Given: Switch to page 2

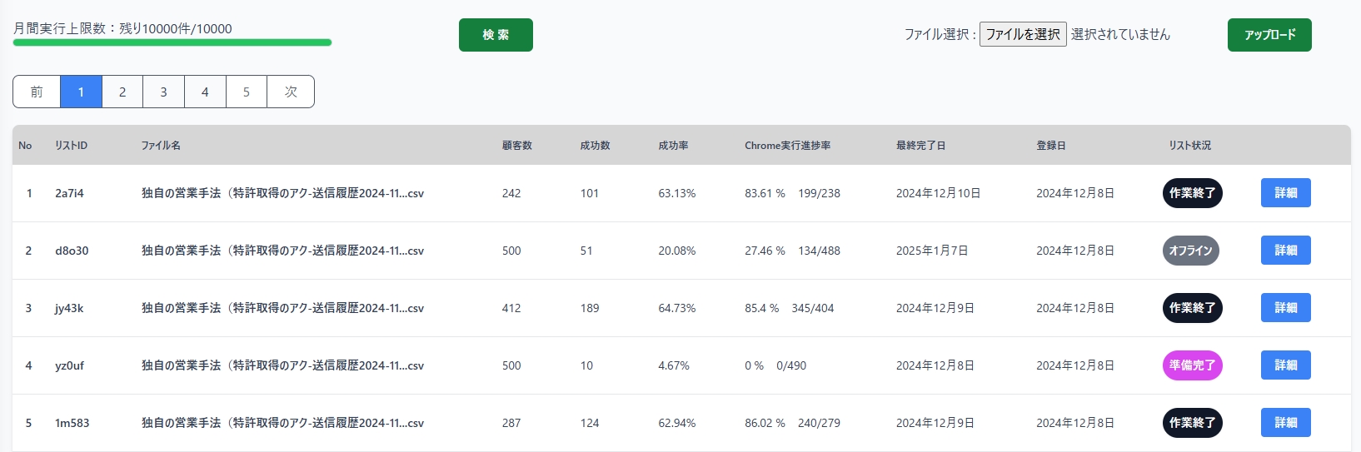Looking at the screenshot, I should tap(122, 92).
